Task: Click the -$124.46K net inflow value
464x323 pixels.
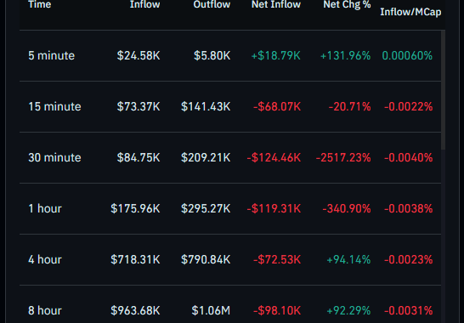Action: tap(274, 157)
